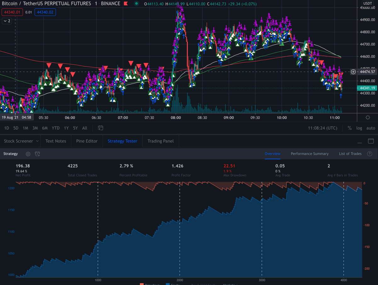Click the Net Profit value 196.38

[23, 166]
